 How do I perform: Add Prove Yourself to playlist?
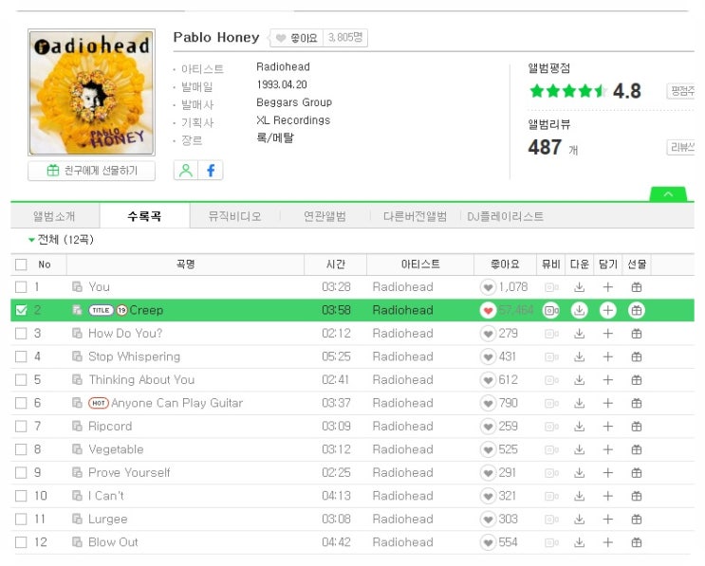coord(608,473)
